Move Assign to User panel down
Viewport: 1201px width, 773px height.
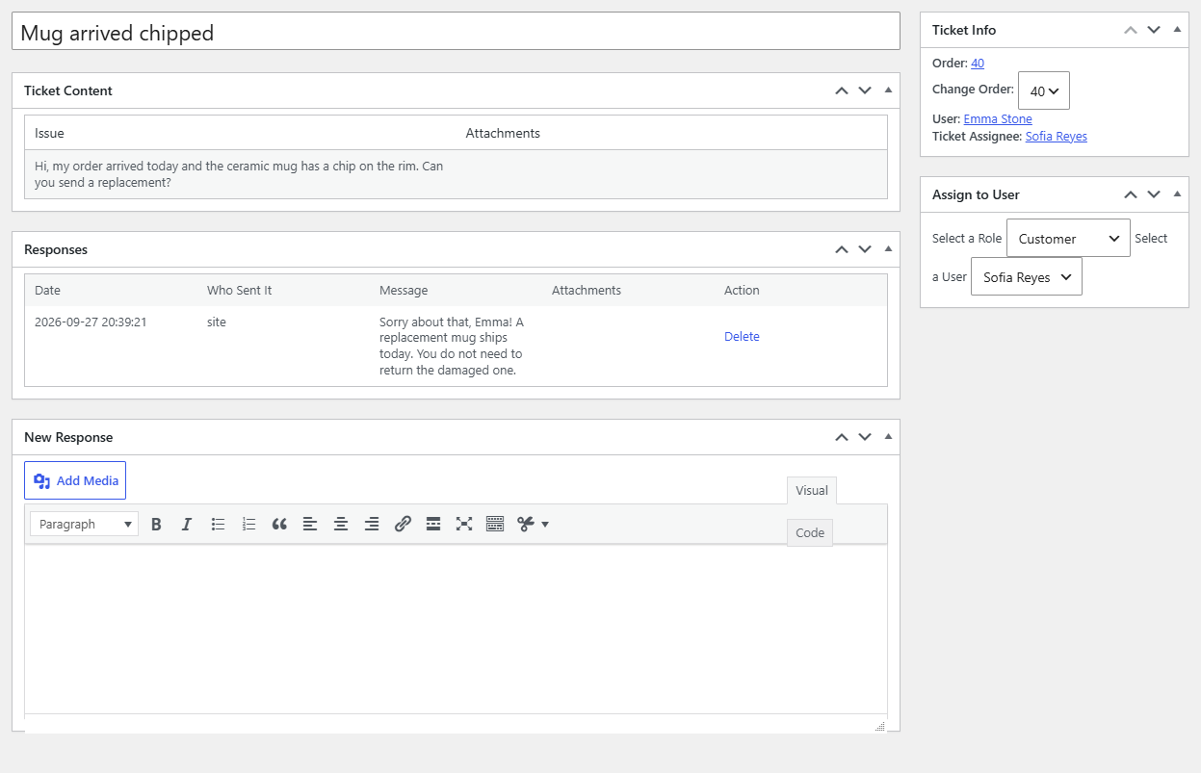point(1154,194)
